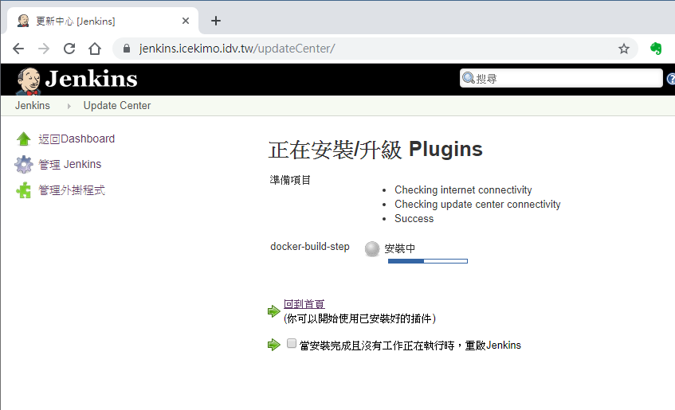Expand the Jenkins breadcrumb chevron

tap(69, 106)
